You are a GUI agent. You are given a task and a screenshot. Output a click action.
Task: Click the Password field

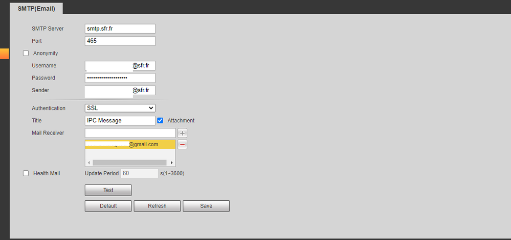(x=120, y=78)
